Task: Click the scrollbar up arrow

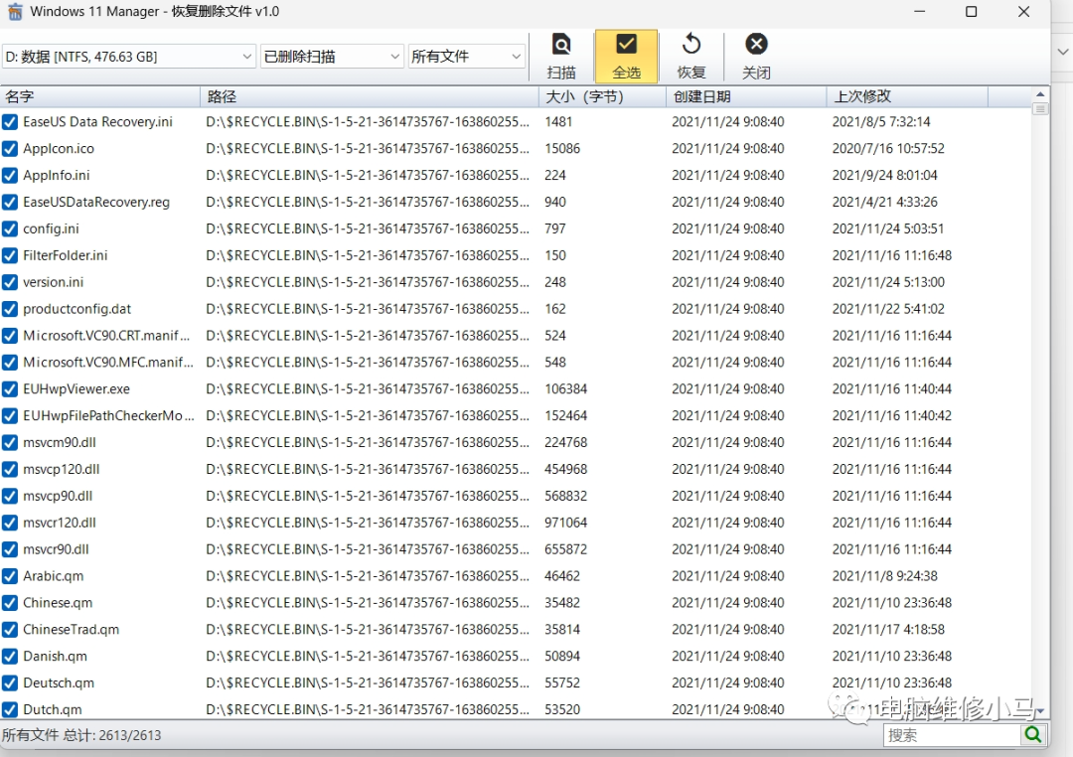Action: pyautogui.click(x=1040, y=94)
